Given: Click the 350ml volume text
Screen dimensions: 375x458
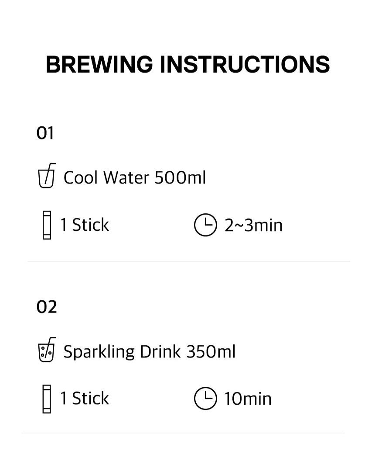Looking at the screenshot, I should coord(211,352).
